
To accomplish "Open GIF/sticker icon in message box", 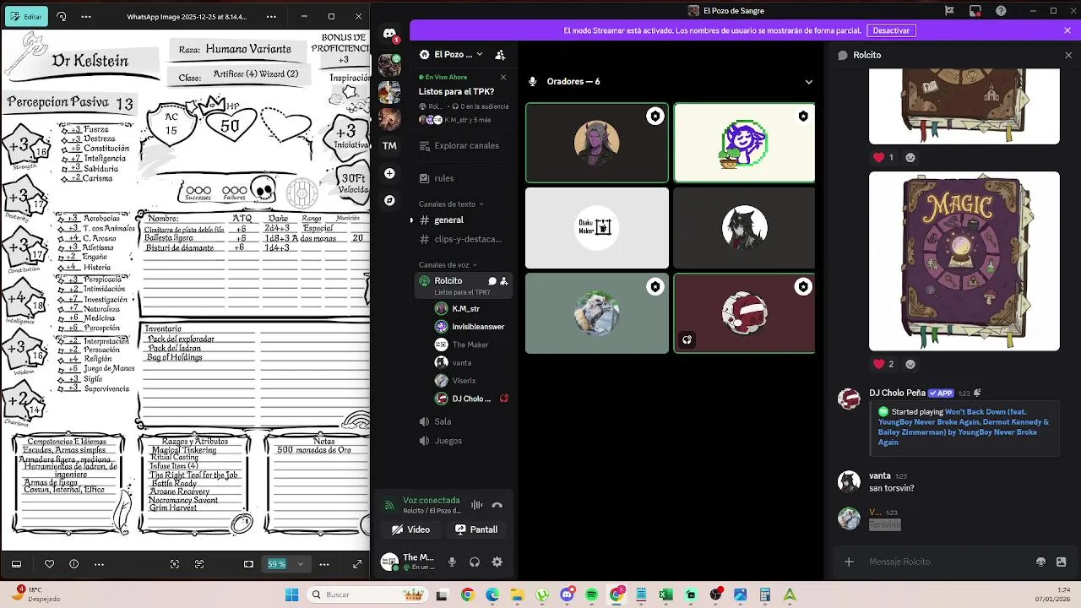I will click(x=1061, y=562).
